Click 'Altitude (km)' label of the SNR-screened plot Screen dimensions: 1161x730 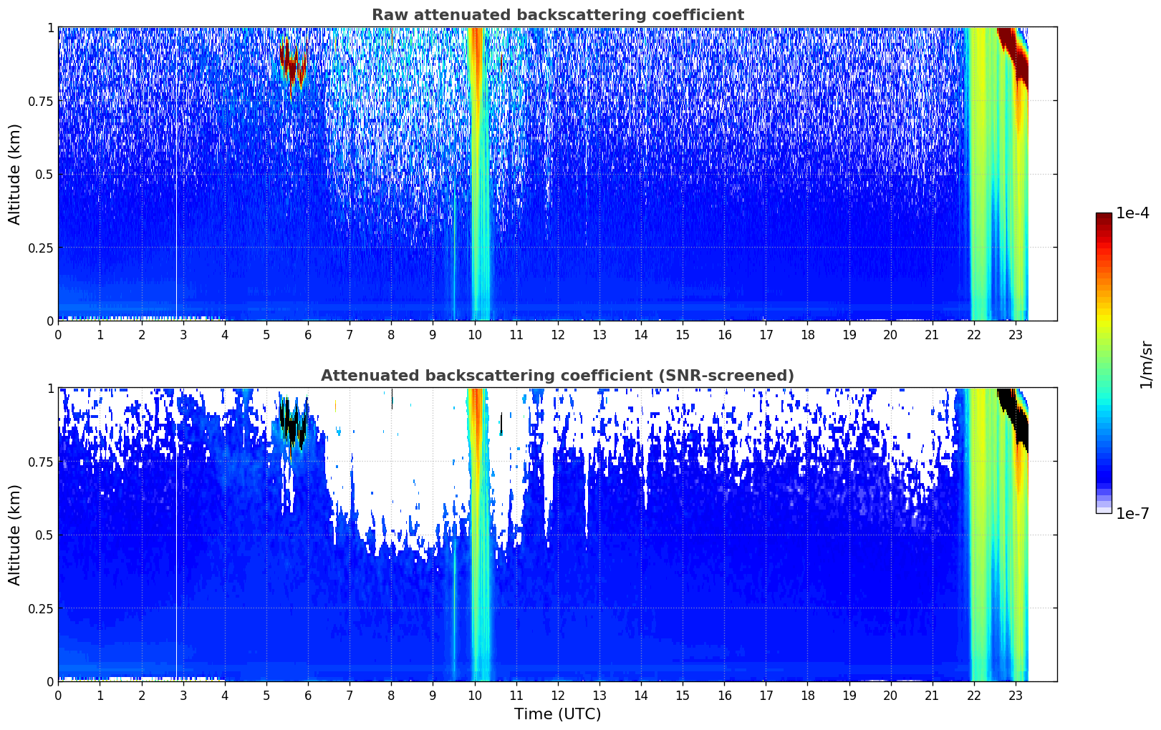tap(15, 535)
